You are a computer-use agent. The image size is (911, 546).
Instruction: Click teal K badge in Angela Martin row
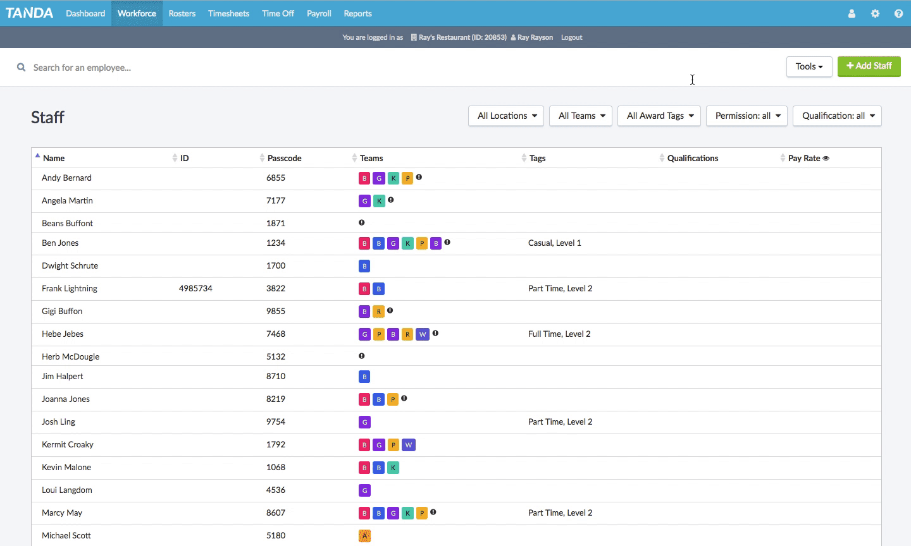coord(379,201)
